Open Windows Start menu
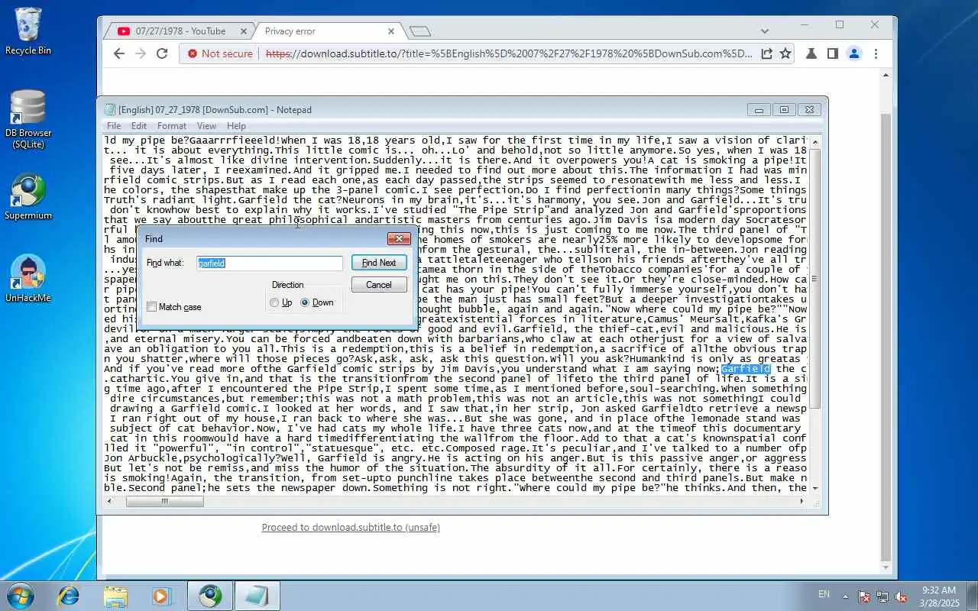The width and height of the screenshot is (978, 611). [19, 596]
